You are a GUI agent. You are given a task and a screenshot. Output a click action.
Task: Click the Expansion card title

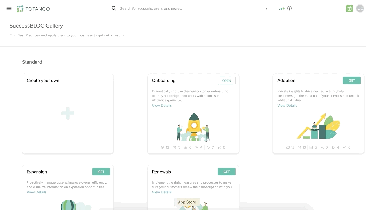click(37, 172)
